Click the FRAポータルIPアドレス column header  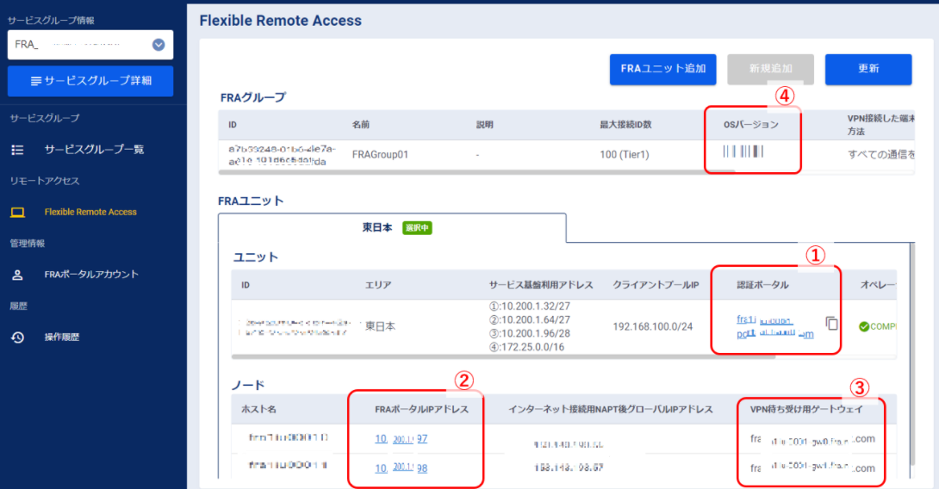point(421,410)
